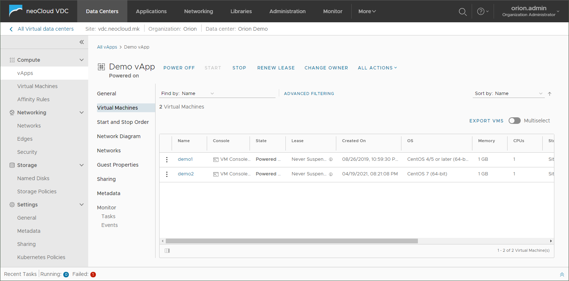This screenshot has width=569, height=281.
Task: Collapse the sidebar with double chevron
Action: click(x=82, y=42)
